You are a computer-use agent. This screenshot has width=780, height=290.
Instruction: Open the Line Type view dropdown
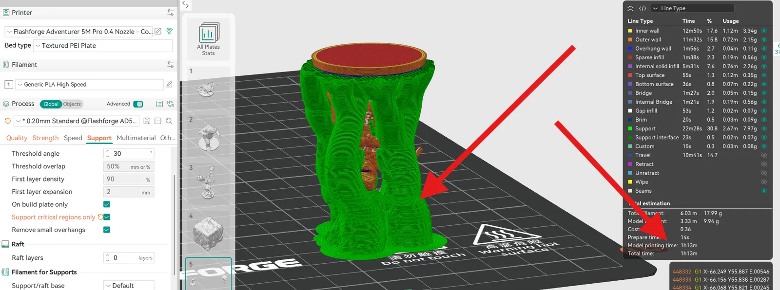pyautogui.click(x=692, y=8)
